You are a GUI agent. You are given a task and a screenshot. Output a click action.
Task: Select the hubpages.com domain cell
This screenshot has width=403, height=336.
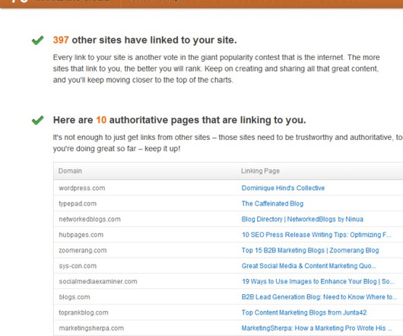[x=81, y=235]
